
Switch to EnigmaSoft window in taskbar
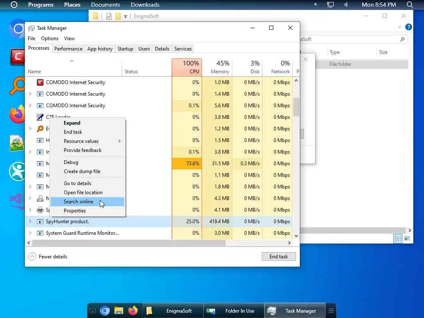coord(173,311)
